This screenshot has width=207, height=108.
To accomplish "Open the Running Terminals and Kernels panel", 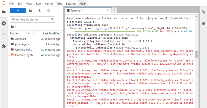I will [4, 23].
